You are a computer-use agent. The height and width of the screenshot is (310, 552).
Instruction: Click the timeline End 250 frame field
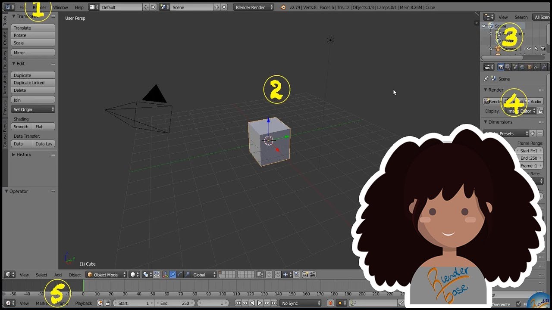pyautogui.click(x=175, y=303)
